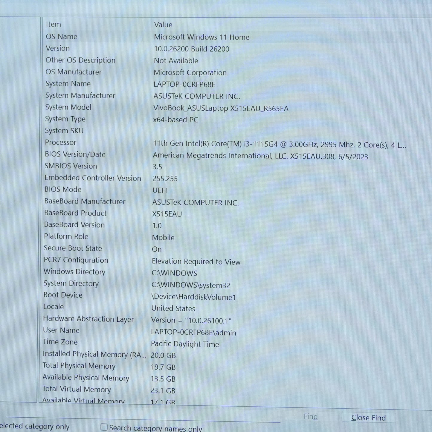Click the Secure Boot value On
Screen dimensions: 432x432
click(x=157, y=249)
